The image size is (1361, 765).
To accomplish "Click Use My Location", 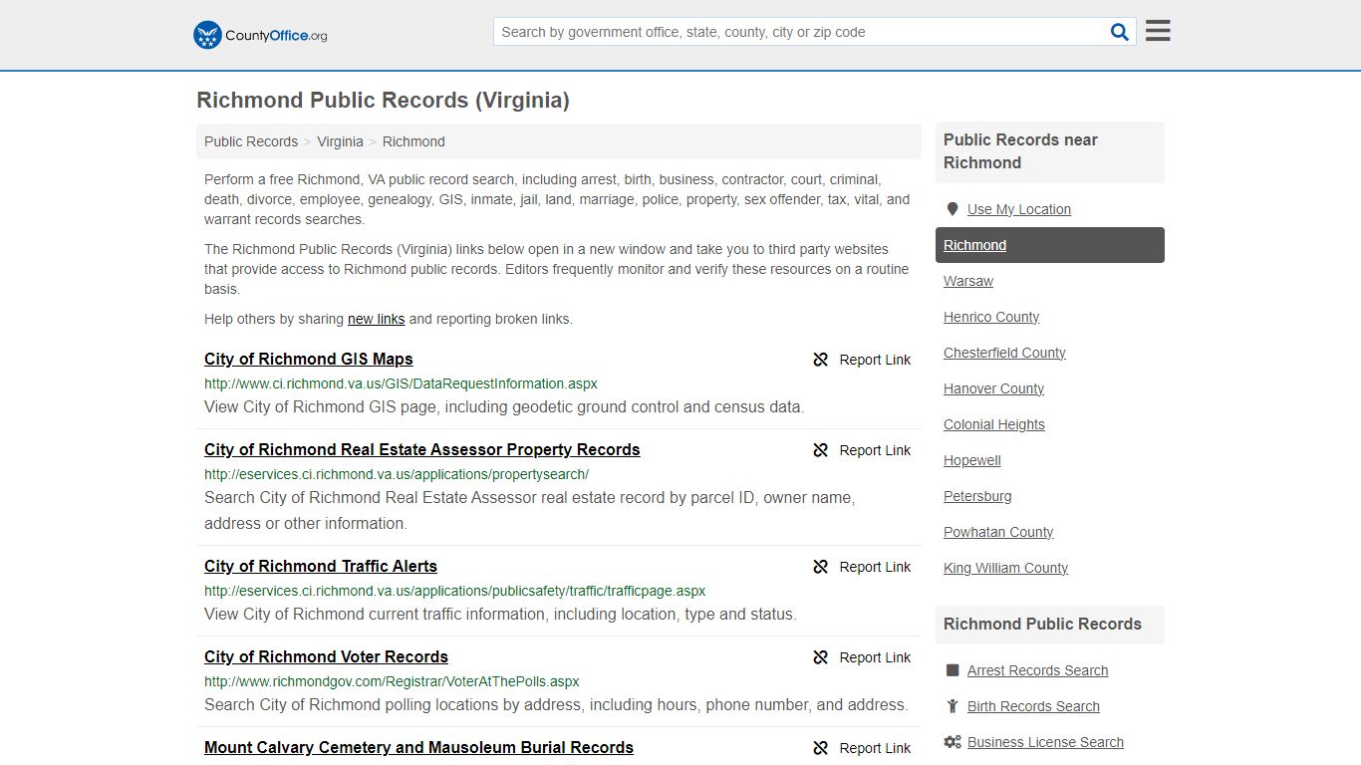I will [x=1019, y=209].
